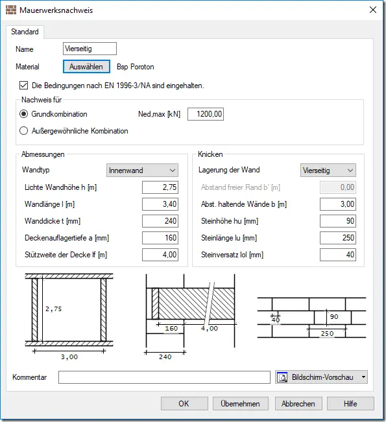This screenshot has width=386, height=422.
Task: Focus the Kommentar text field
Action: tap(164, 377)
